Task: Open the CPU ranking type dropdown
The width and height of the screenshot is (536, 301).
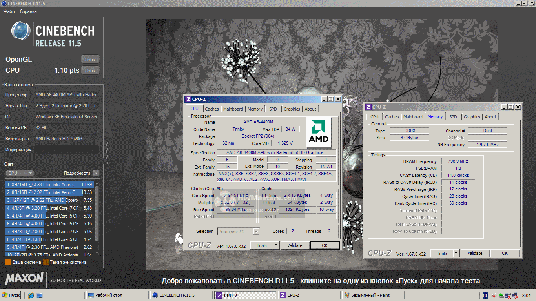Action: coord(20,173)
